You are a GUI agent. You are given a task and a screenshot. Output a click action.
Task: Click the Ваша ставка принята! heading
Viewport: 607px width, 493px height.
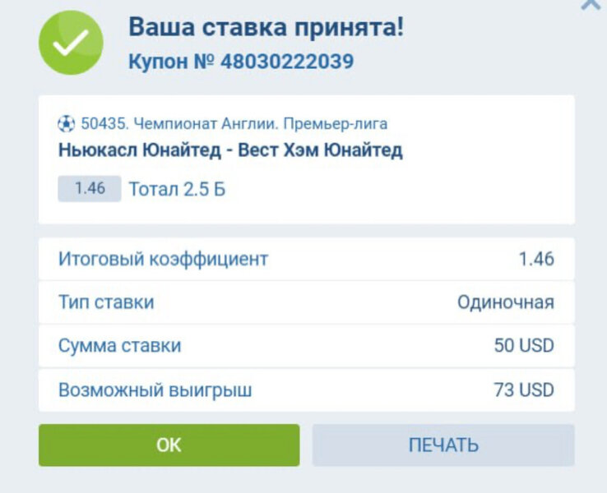[266, 27]
